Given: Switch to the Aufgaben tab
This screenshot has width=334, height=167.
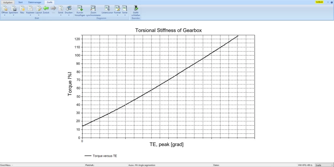Looking at the screenshot, I should pos(8,2).
